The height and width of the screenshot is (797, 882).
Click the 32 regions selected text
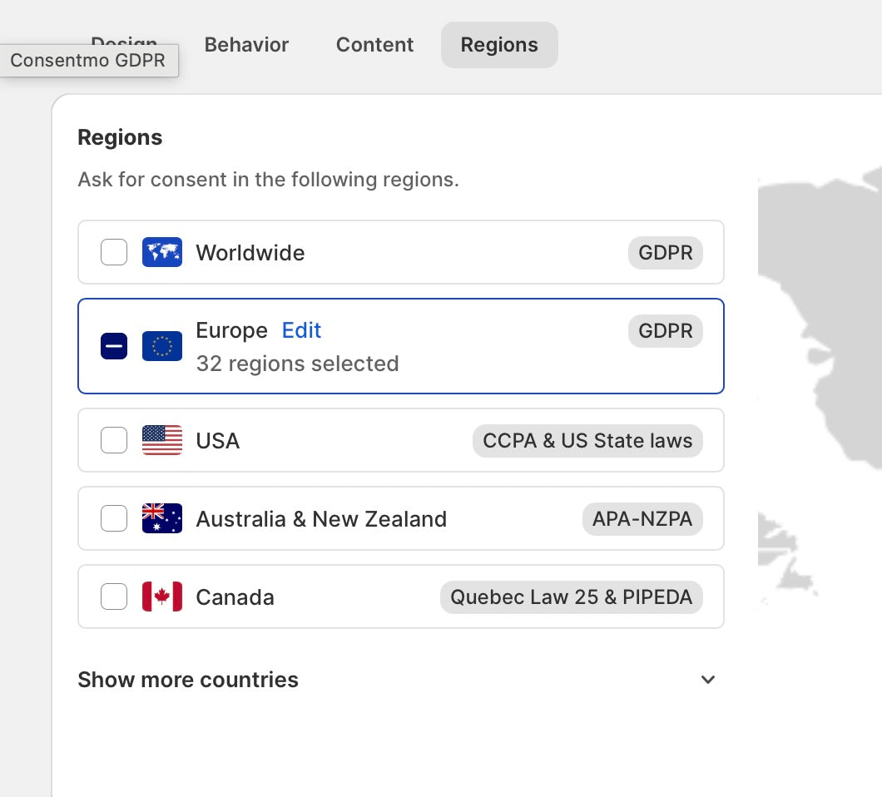(x=298, y=364)
